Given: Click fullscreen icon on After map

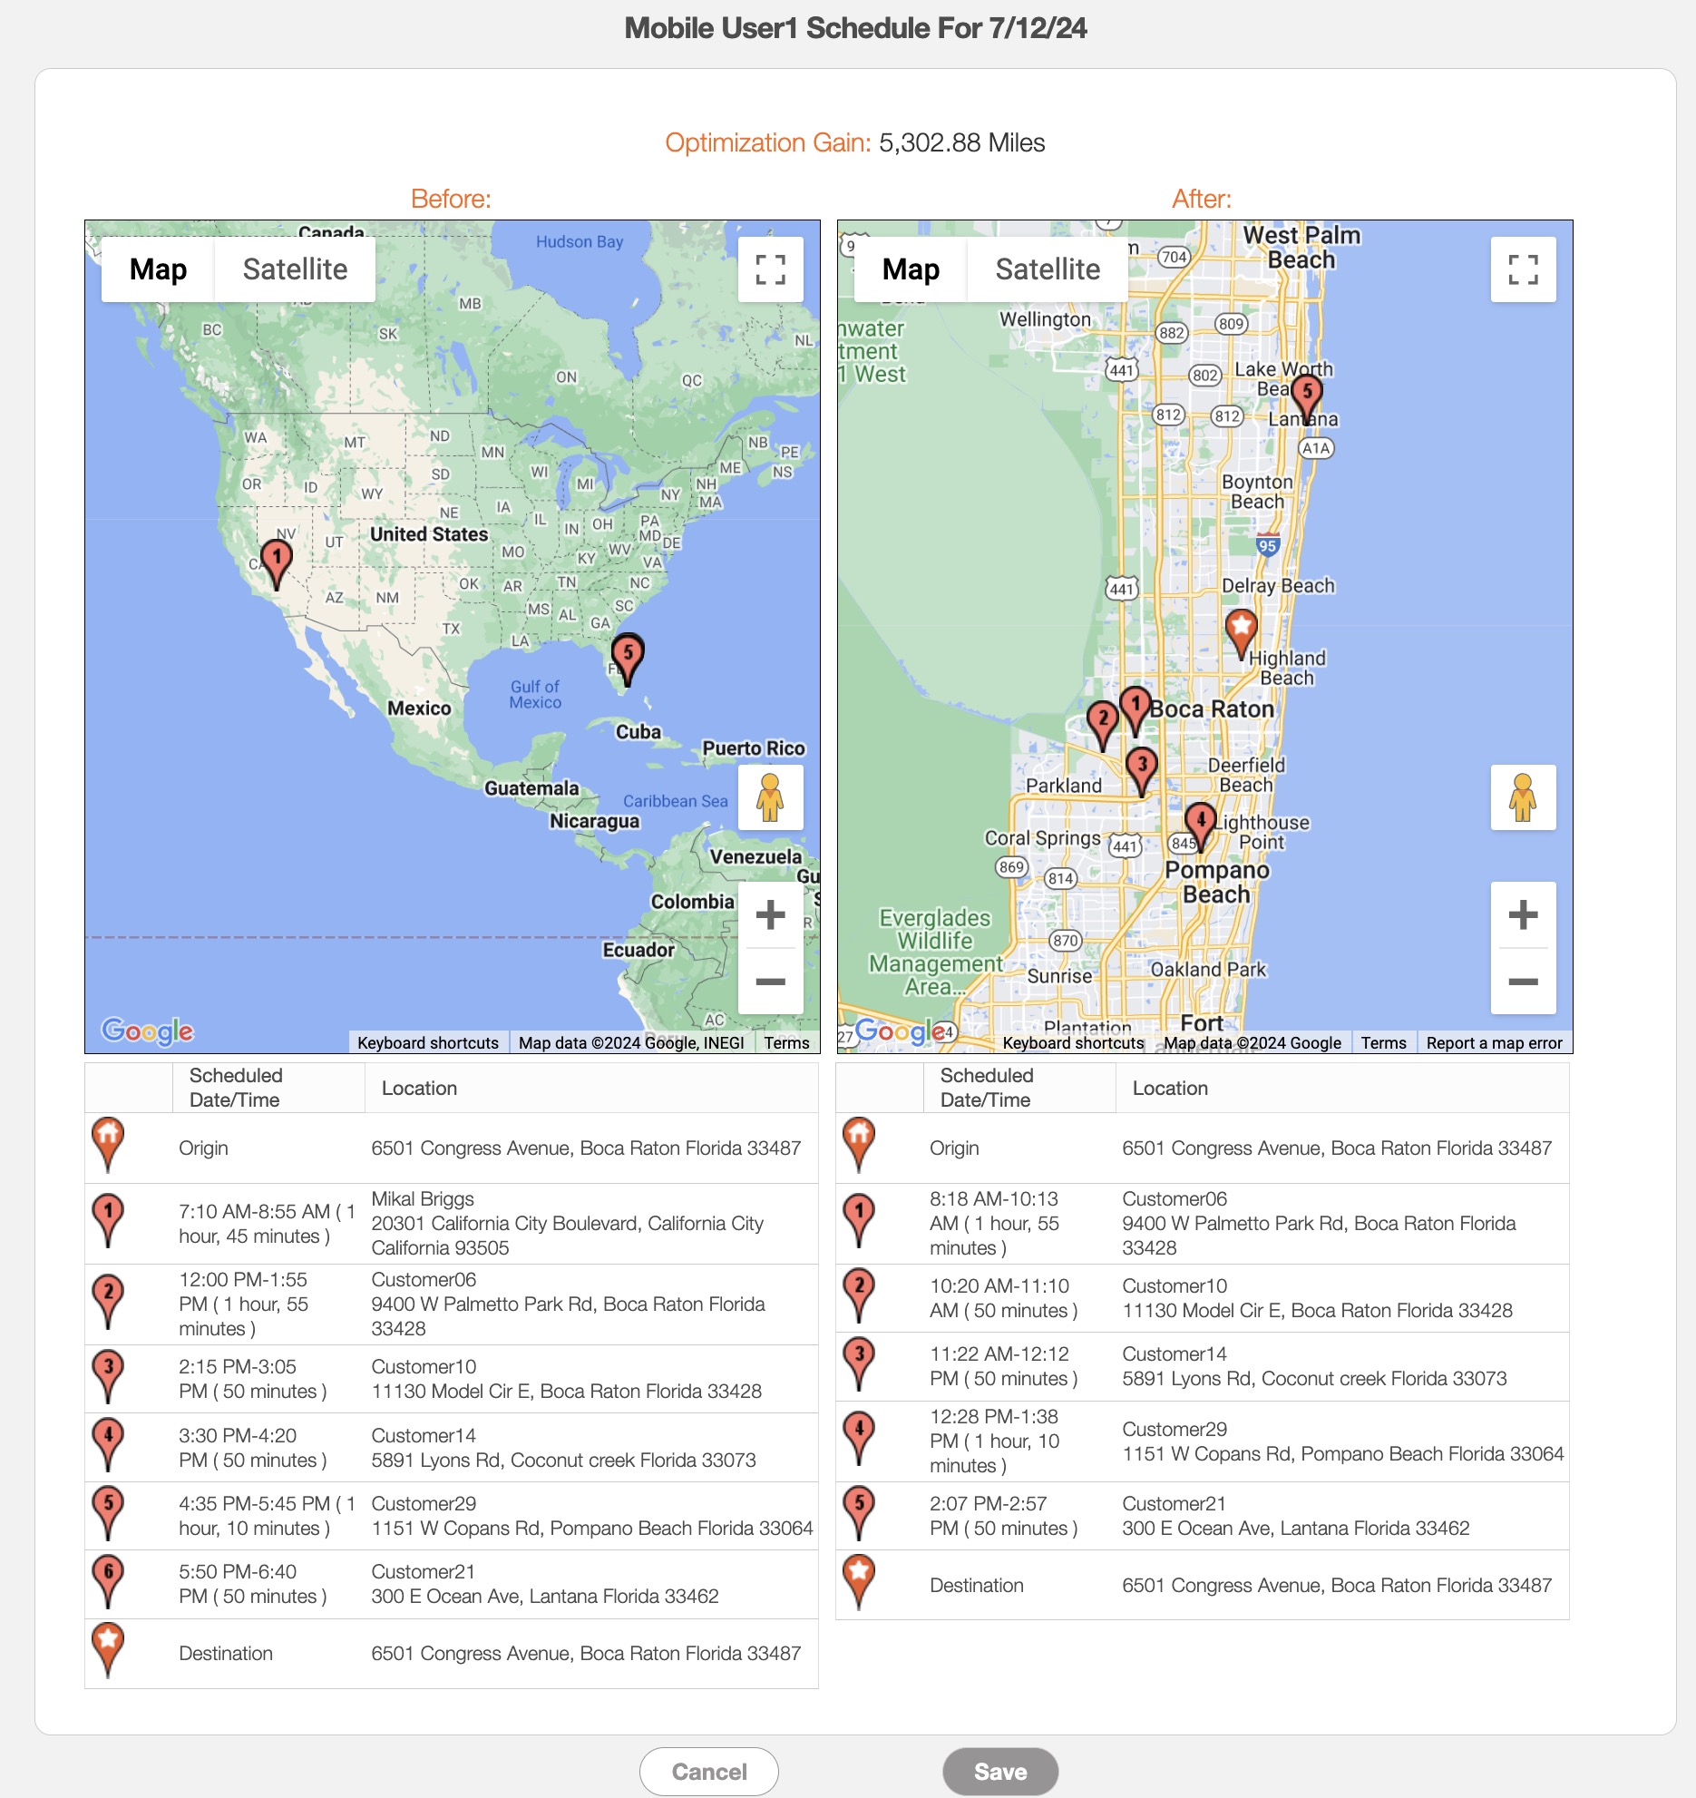Looking at the screenshot, I should (x=1523, y=269).
